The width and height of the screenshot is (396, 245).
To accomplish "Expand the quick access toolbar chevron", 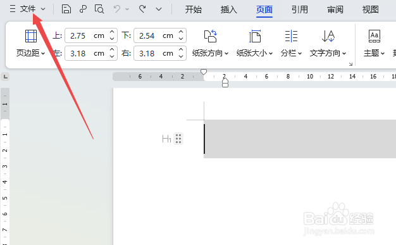I will pos(159,9).
